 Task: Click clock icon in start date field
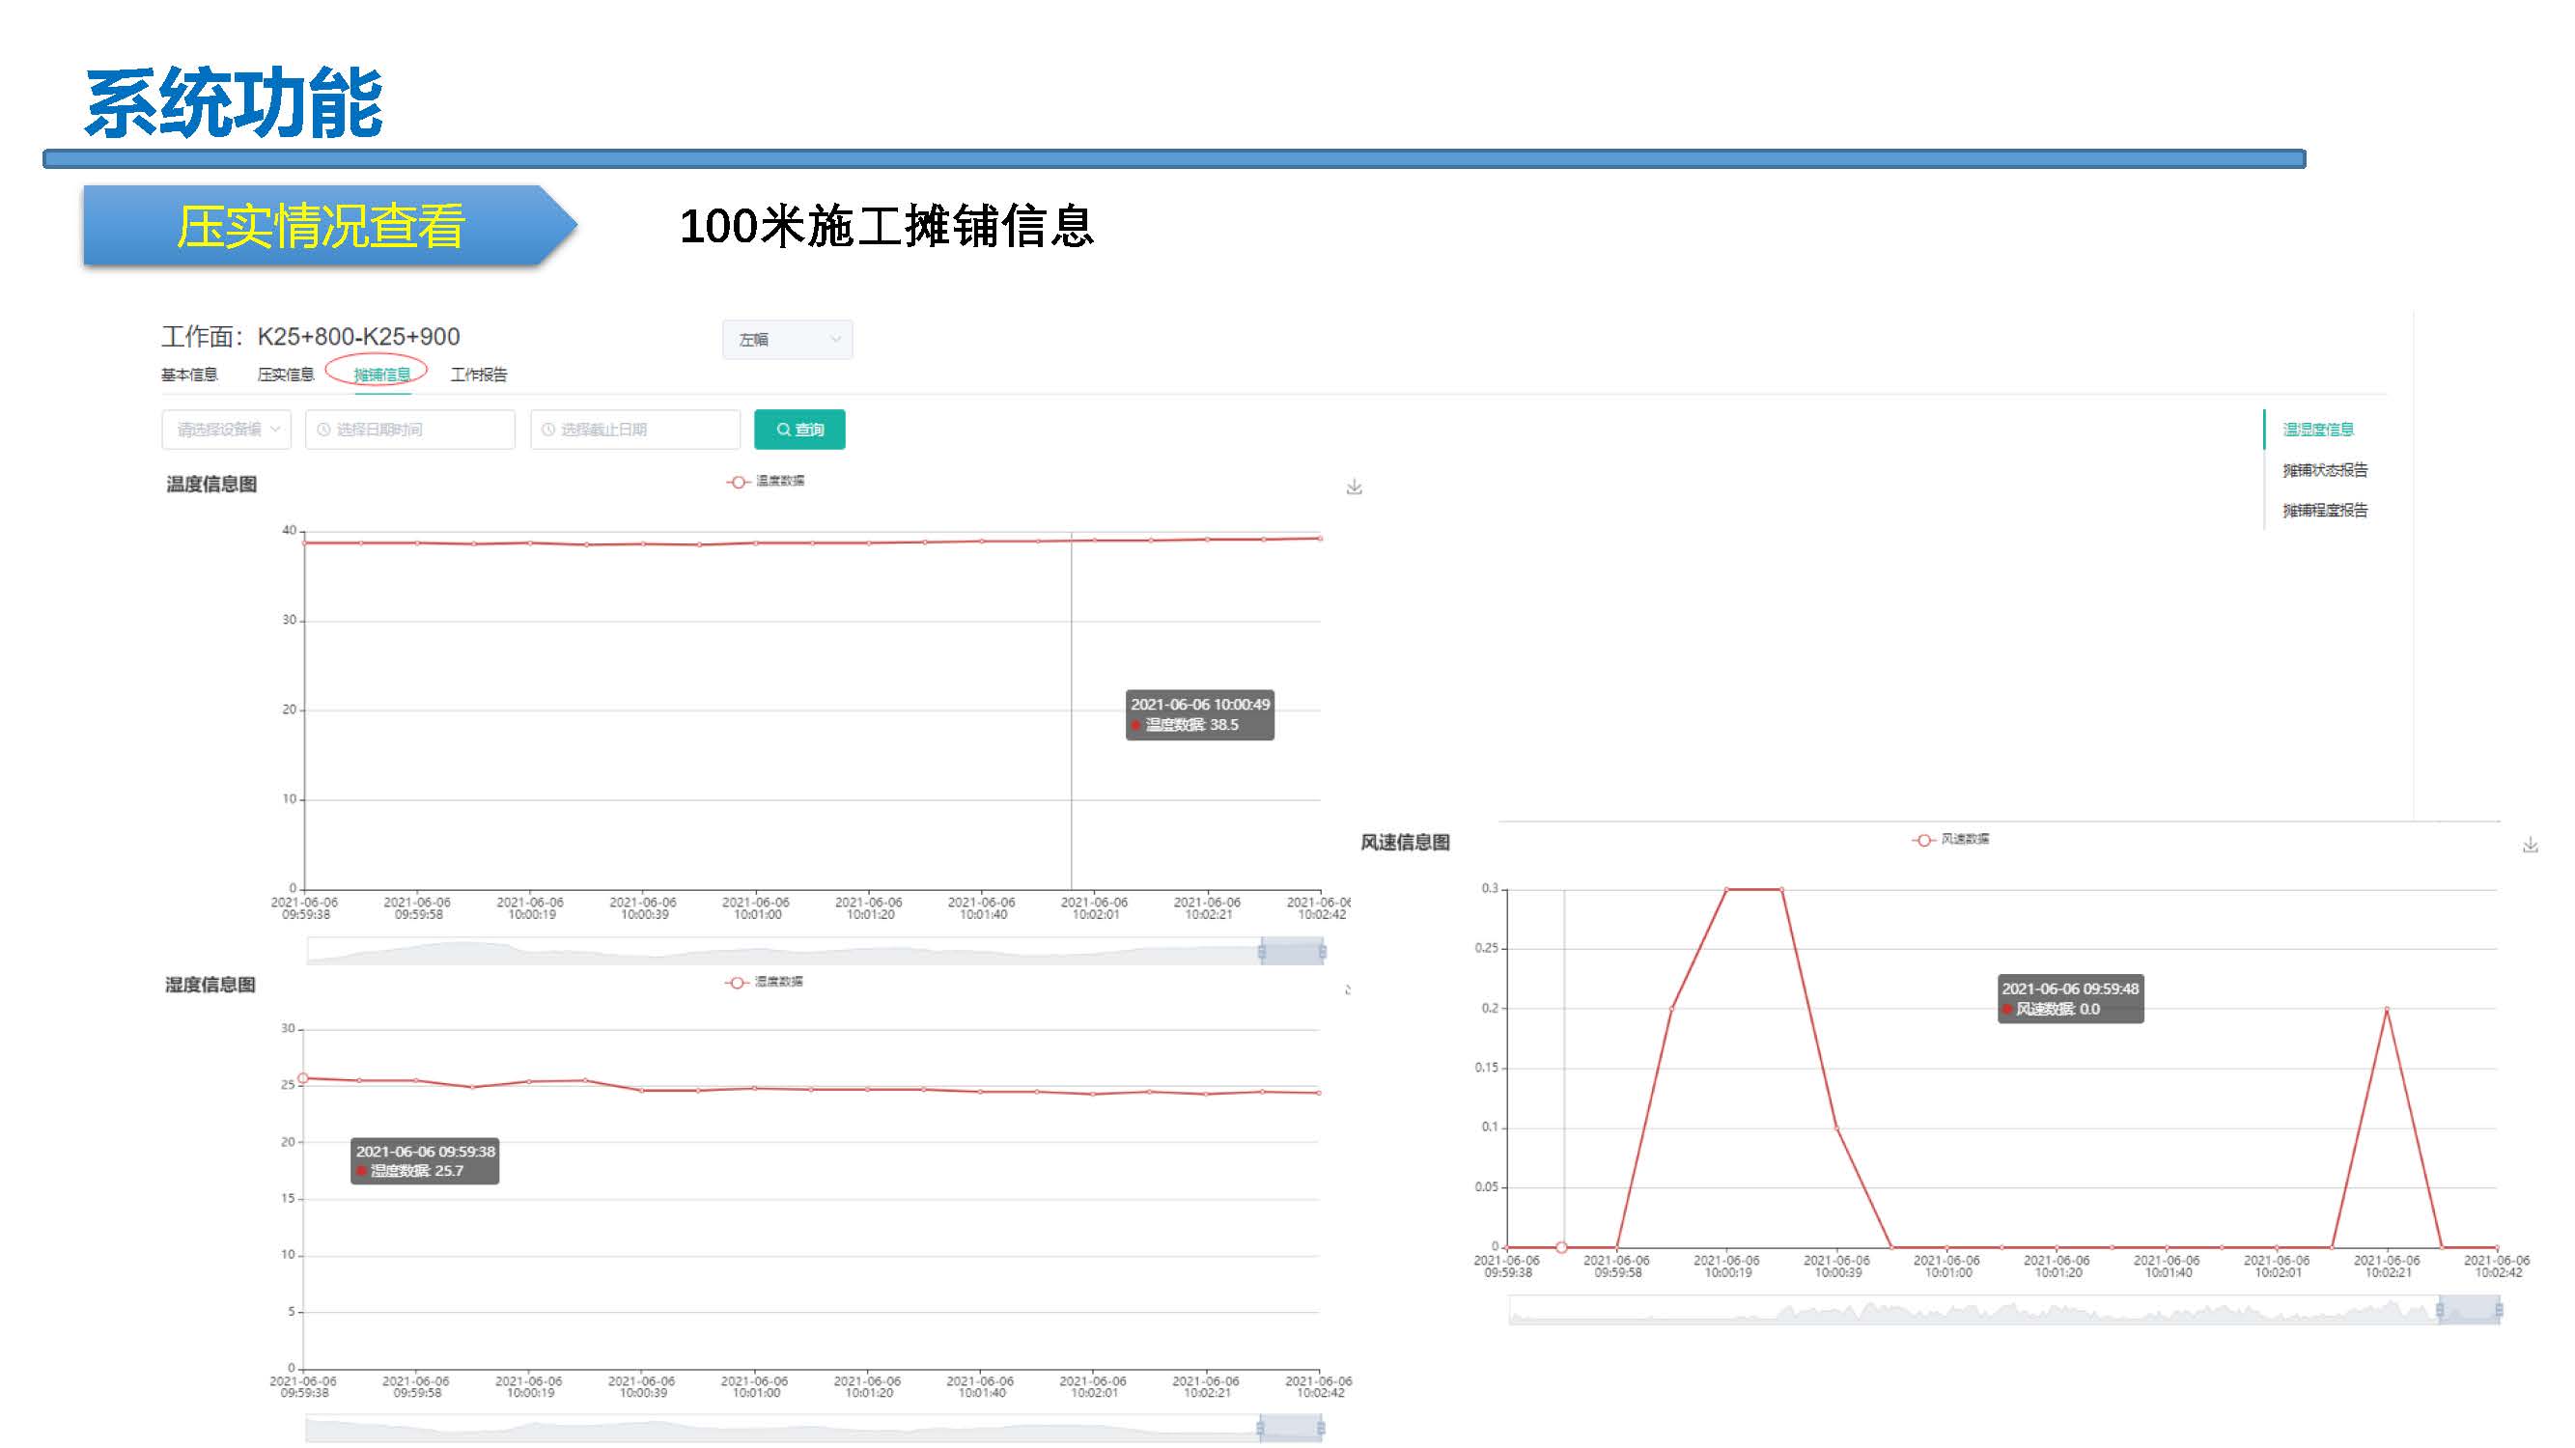pos(323,430)
